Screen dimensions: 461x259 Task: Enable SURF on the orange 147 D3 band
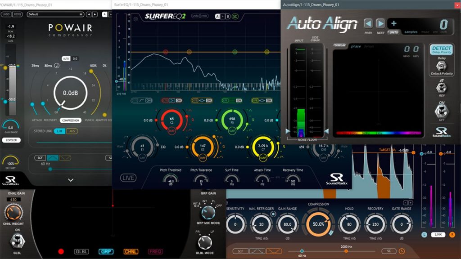(203, 158)
